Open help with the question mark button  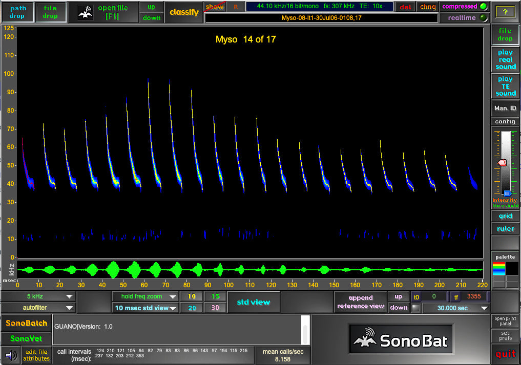click(x=505, y=12)
